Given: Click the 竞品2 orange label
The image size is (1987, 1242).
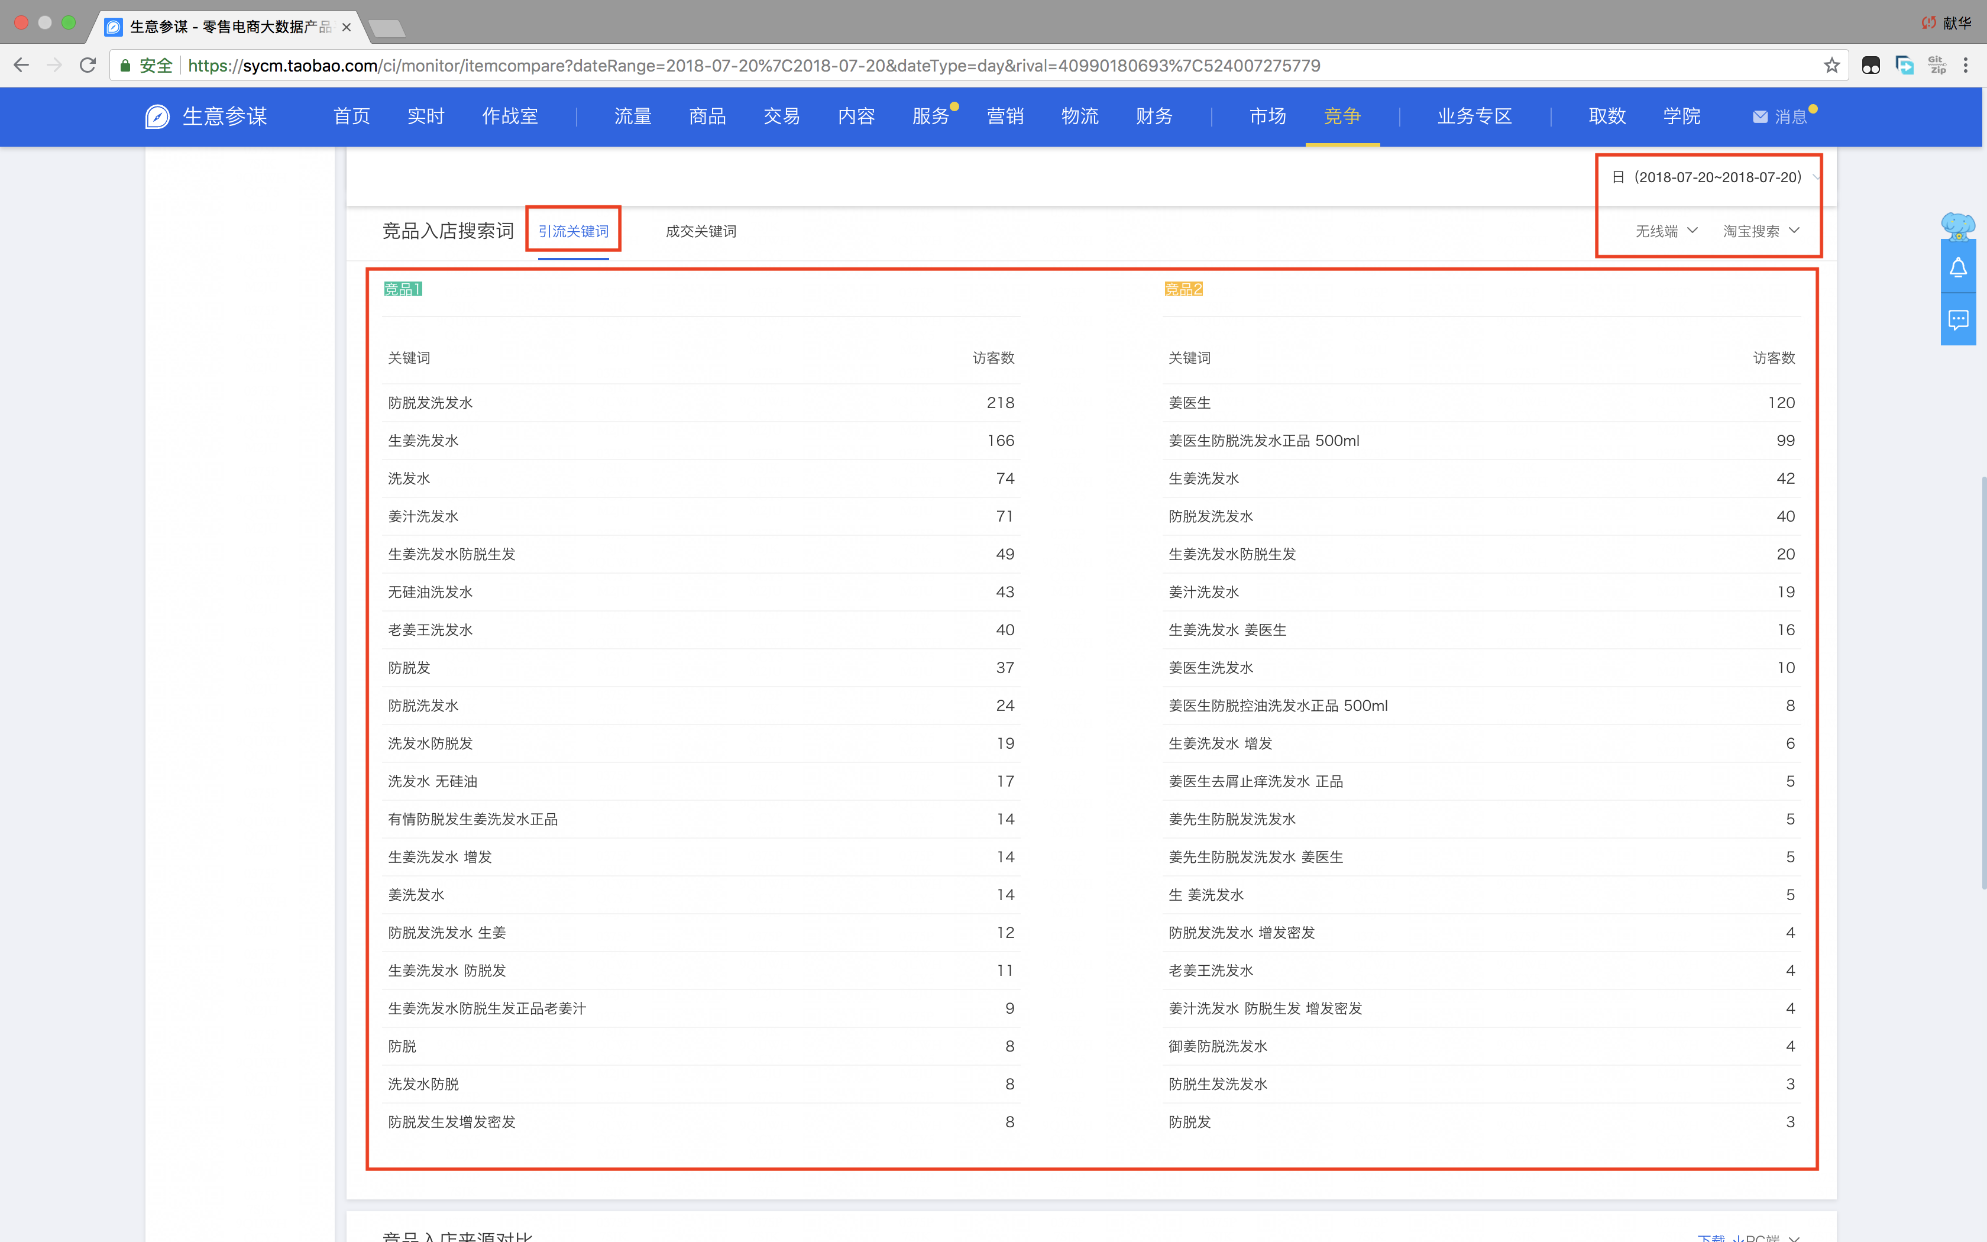Looking at the screenshot, I should point(1183,289).
